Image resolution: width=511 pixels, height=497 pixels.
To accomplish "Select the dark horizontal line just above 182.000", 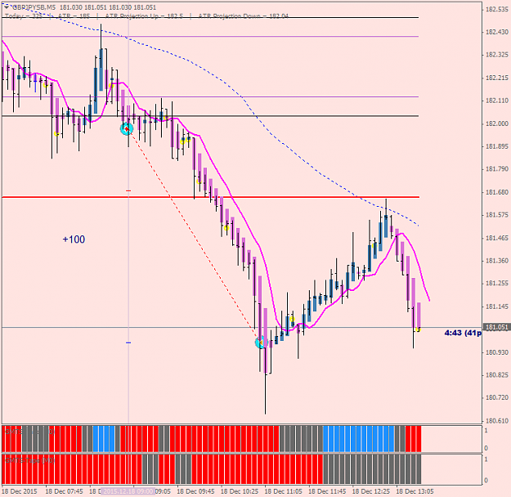I will [x=210, y=116].
